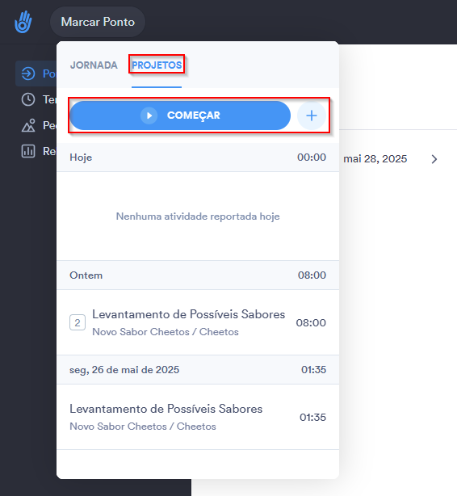Open the Marcar Ponto button
Screen dimensions: 457x496
(x=98, y=22)
